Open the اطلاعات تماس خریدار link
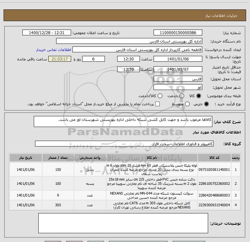 tap(54, 50)
